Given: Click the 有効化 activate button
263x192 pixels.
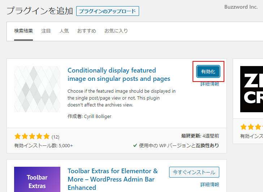Looking at the screenshot, I should 208,71.
